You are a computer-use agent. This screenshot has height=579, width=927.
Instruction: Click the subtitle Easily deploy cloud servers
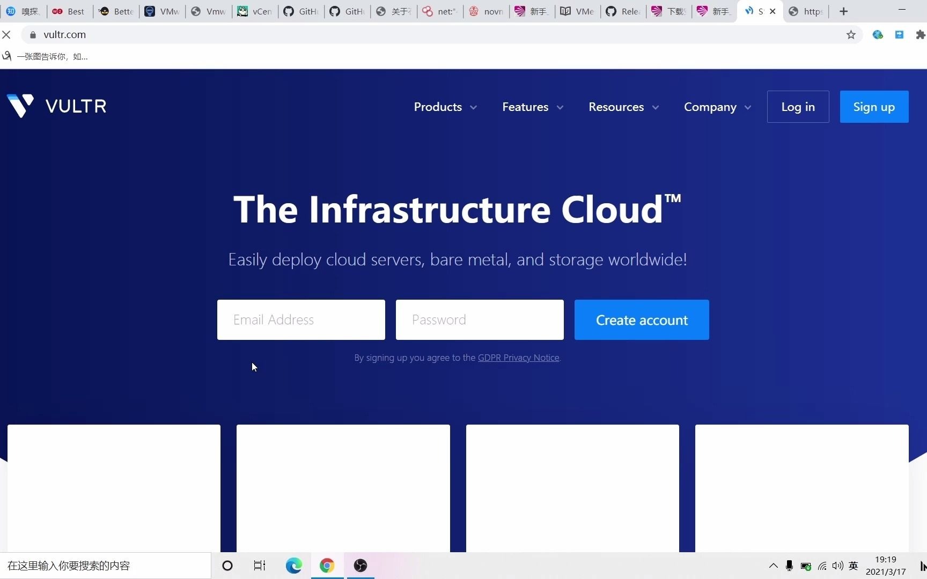pyautogui.click(x=458, y=259)
